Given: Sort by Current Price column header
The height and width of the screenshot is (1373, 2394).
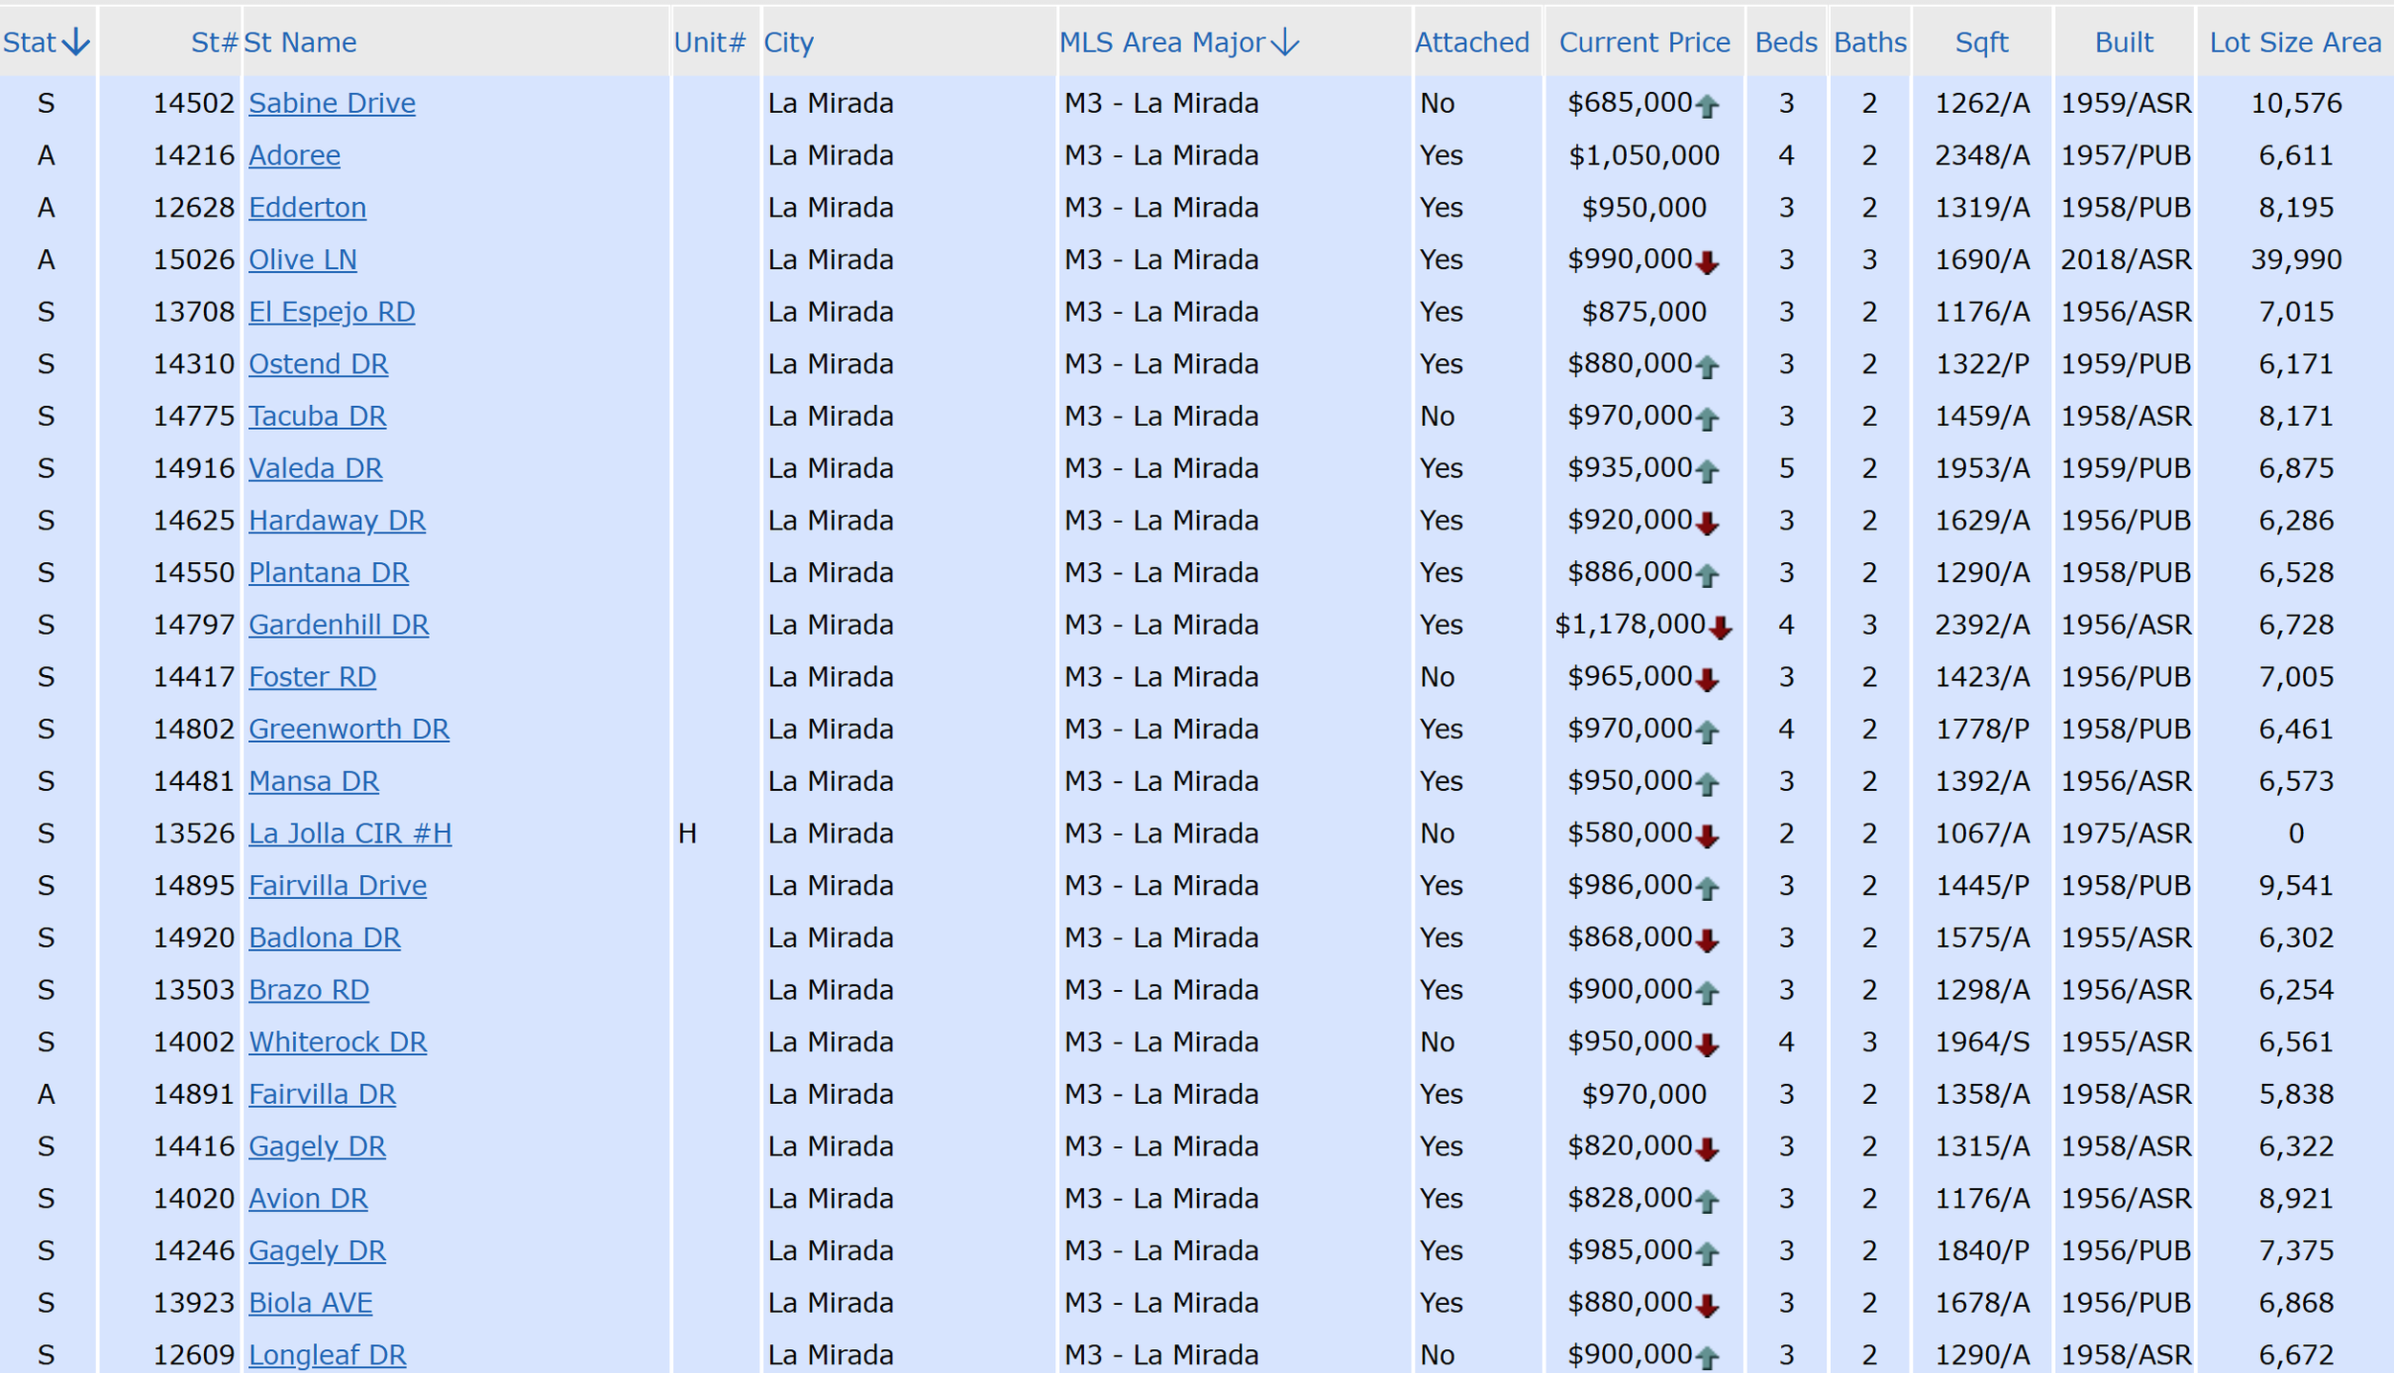Looking at the screenshot, I should pyautogui.click(x=1644, y=42).
